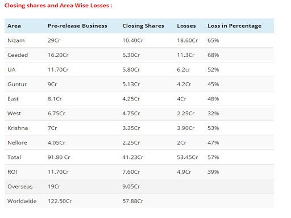Select the Losses column header
This screenshot has width=291, height=218.
(186, 26)
